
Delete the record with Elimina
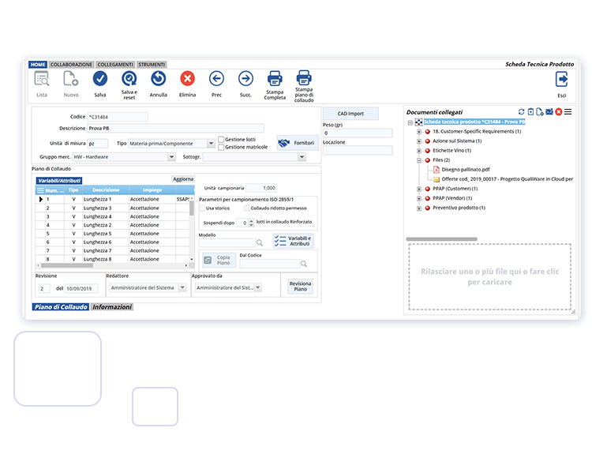tap(187, 79)
